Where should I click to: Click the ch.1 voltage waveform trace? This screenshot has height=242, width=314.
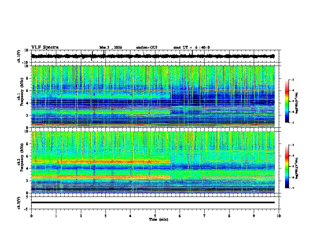click(153, 56)
